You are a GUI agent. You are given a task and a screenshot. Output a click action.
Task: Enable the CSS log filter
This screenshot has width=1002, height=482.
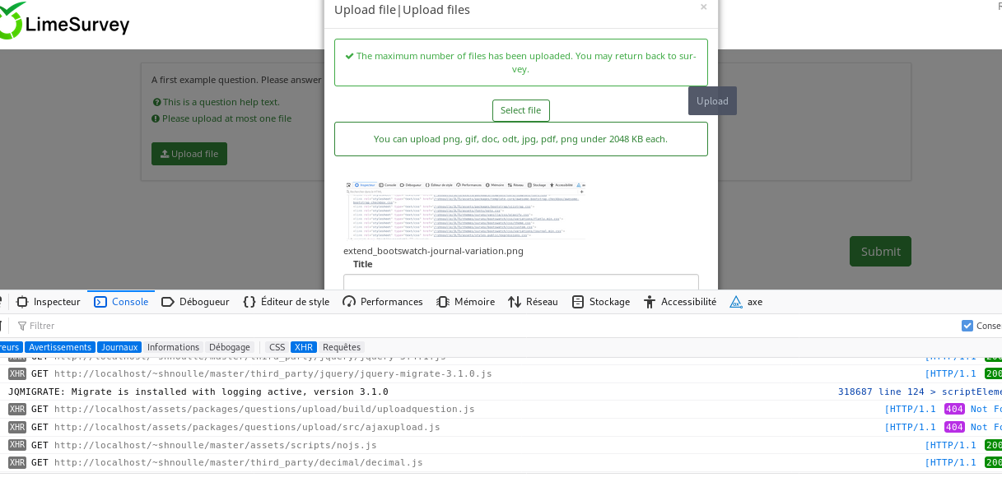point(277,347)
